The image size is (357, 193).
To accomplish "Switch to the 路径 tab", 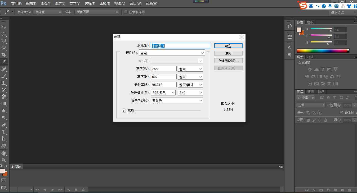I will pos(321,92).
